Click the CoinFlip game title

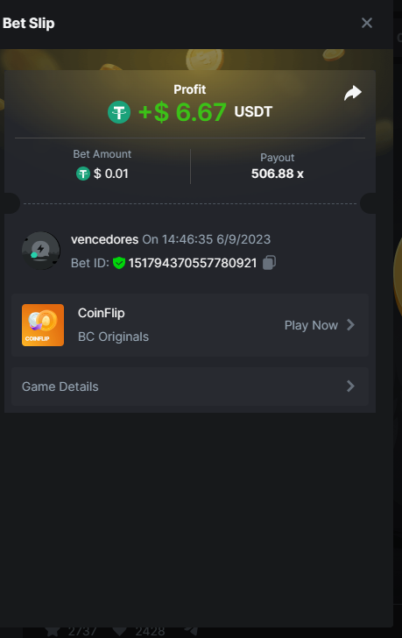[x=102, y=313]
